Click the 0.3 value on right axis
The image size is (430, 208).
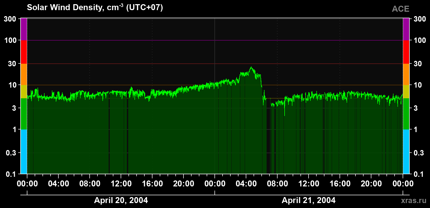[x=419, y=153]
